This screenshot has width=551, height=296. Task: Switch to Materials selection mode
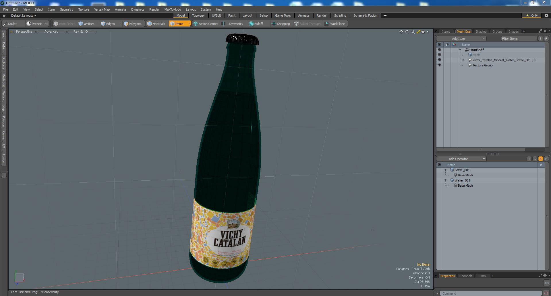click(156, 24)
